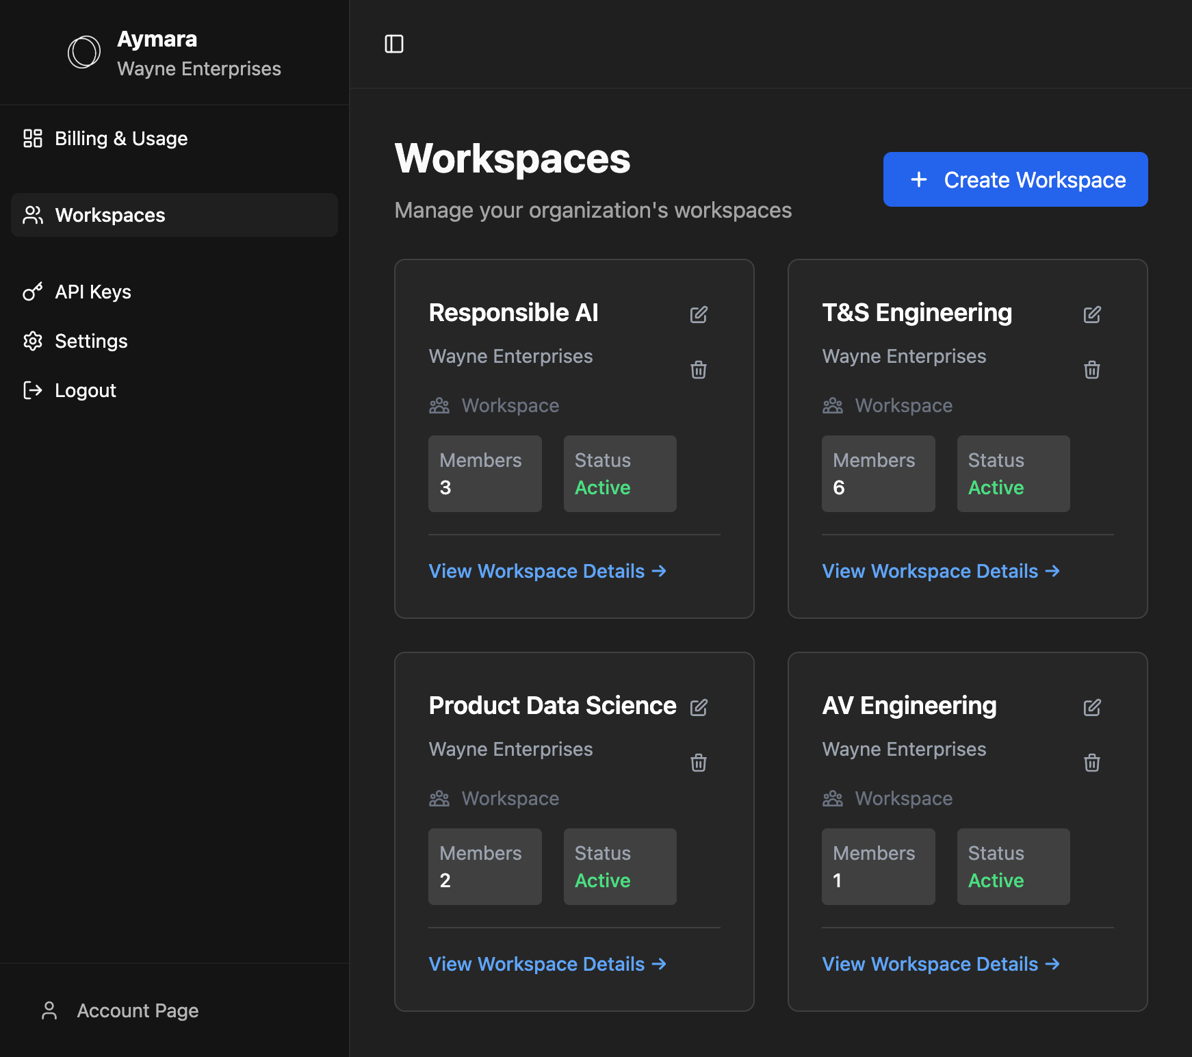The width and height of the screenshot is (1192, 1057).
Task: Click the Billing & Usage grid icon
Action: pyautogui.click(x=33, y=138)
